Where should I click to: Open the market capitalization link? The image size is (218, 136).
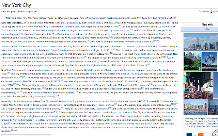coord(118,128)
